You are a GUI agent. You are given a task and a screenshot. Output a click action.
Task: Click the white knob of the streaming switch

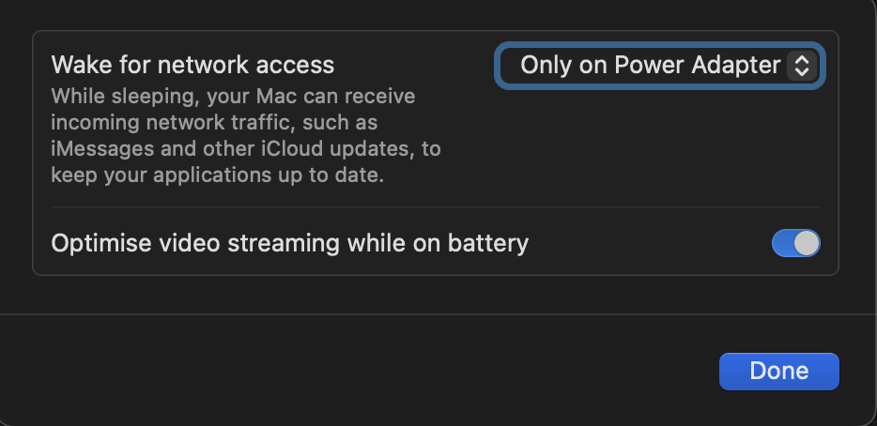[807, 243]
